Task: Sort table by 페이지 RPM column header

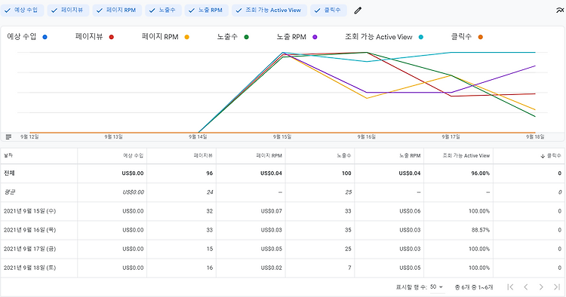Action: click(x=269, y=156)
